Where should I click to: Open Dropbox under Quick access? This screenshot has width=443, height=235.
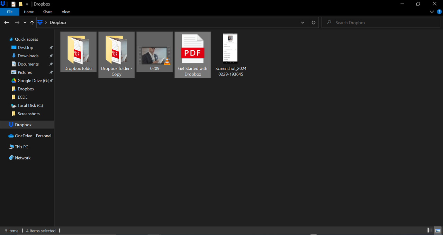[x=26, y=89]
